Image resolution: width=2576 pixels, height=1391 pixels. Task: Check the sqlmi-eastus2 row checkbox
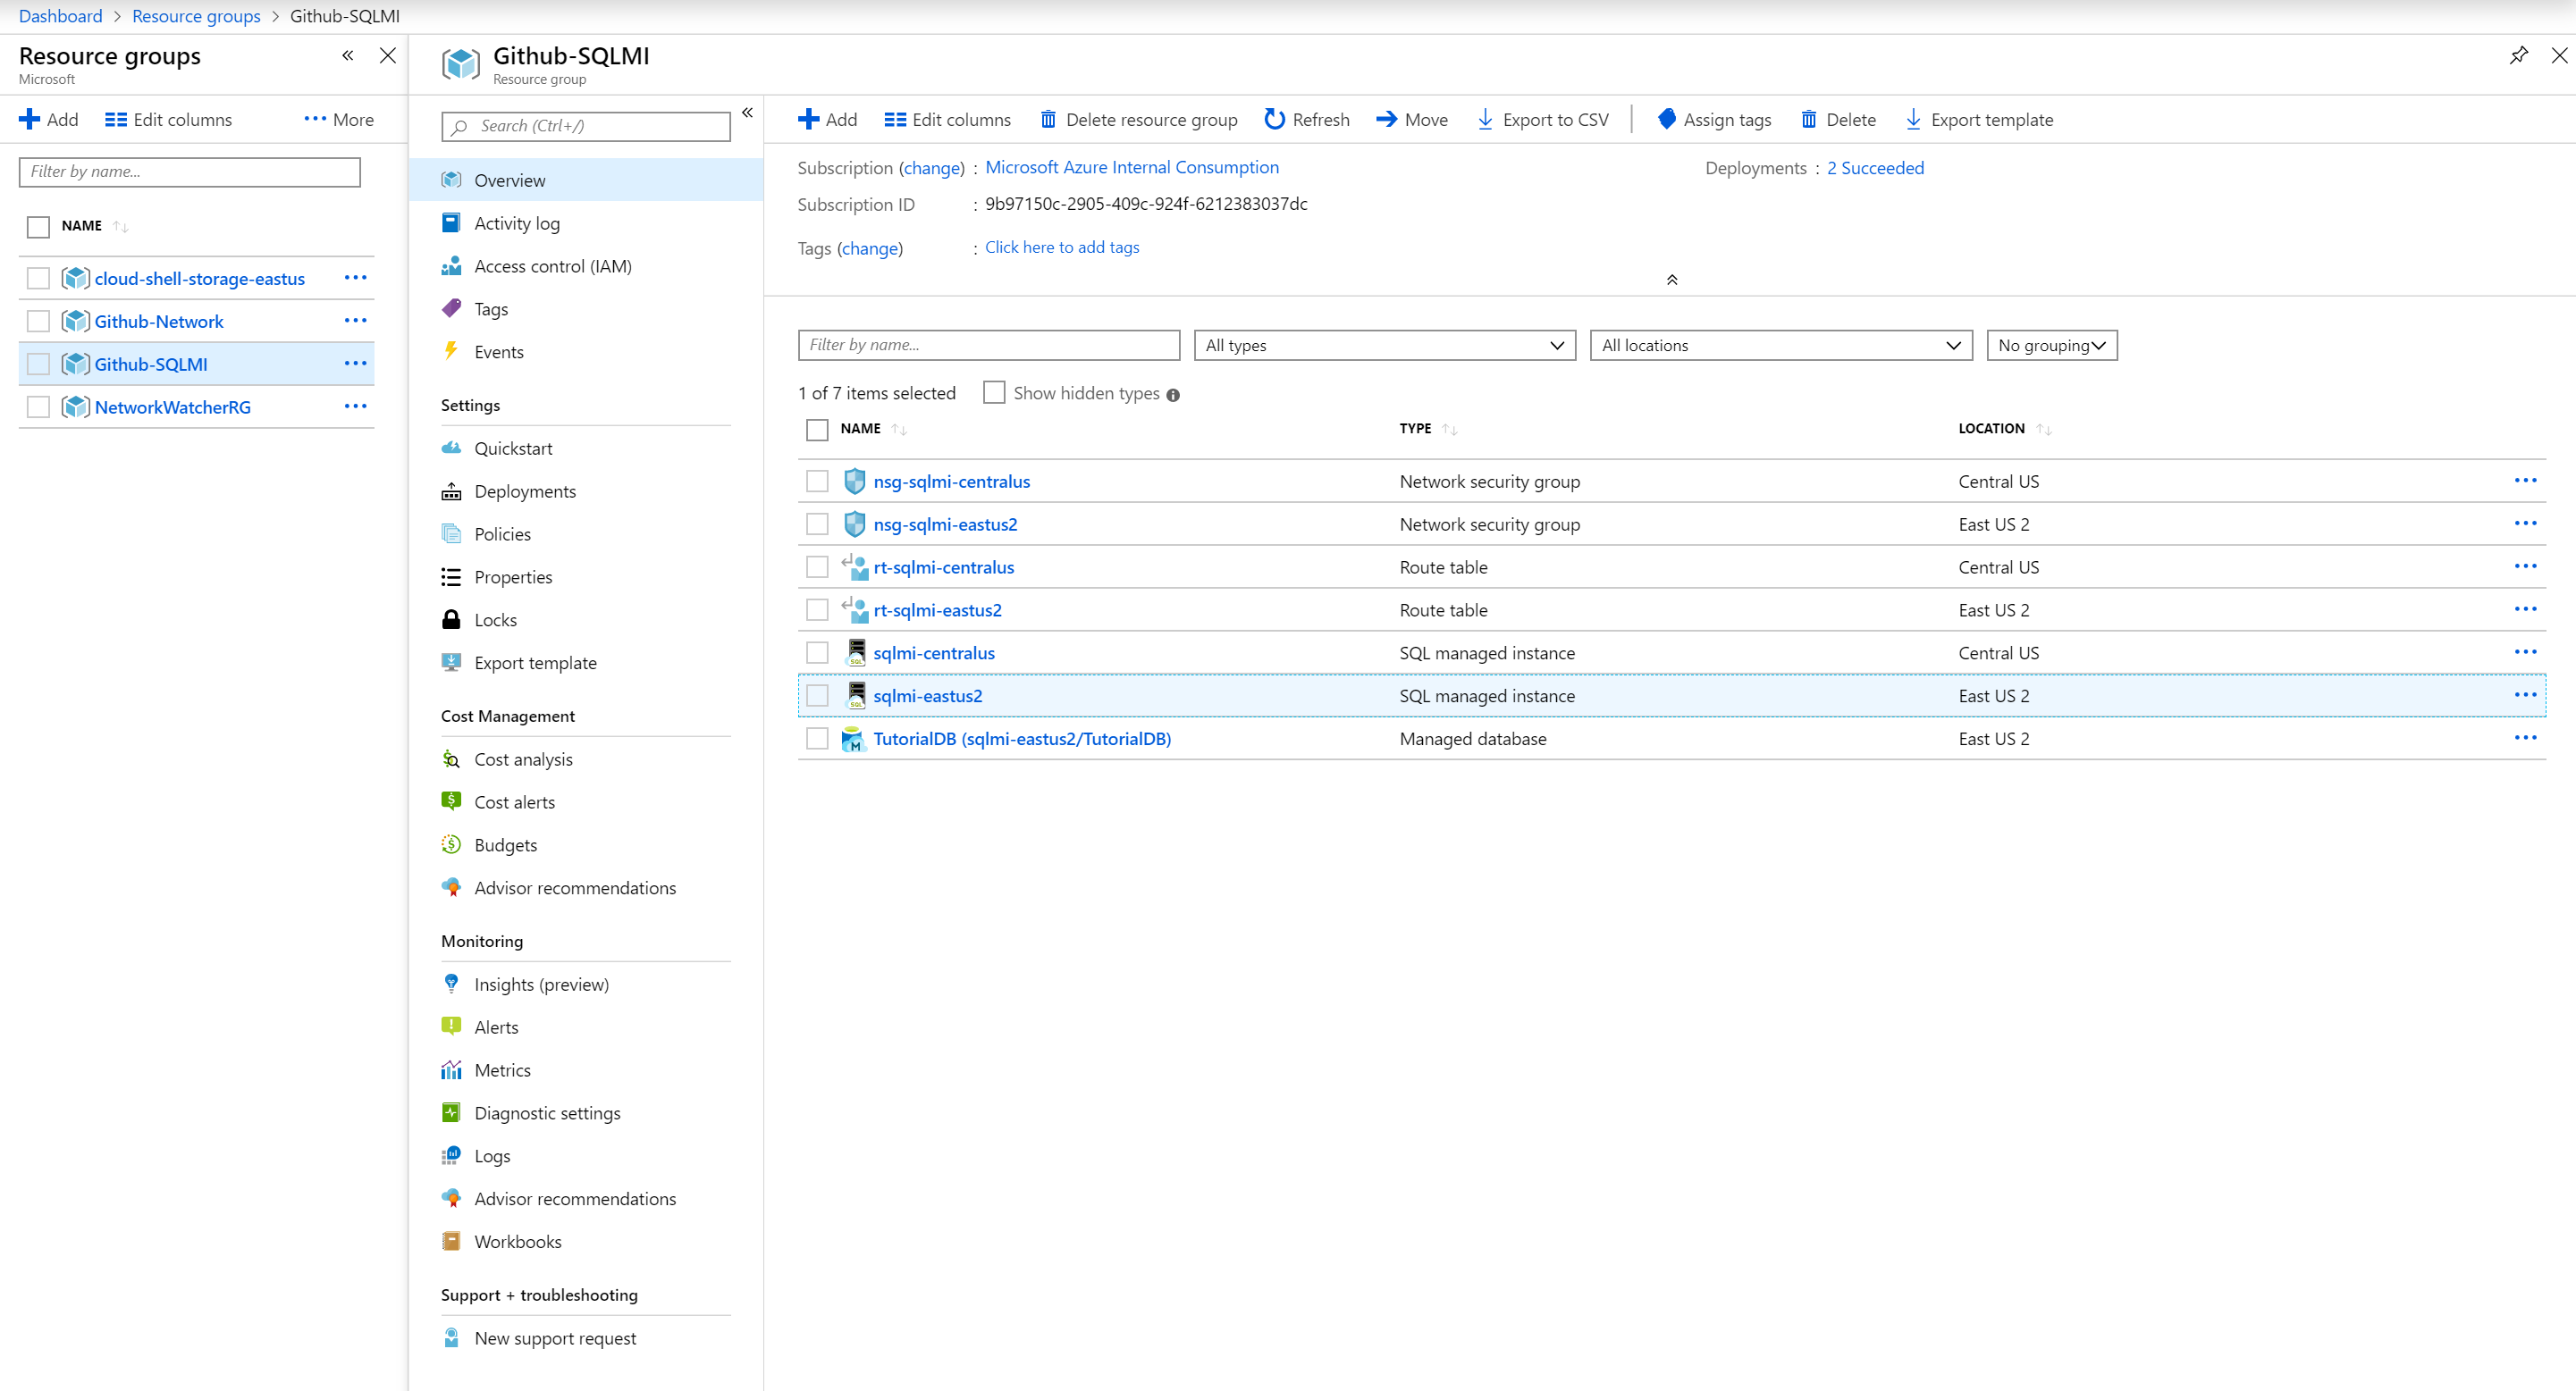click(817, 695)
